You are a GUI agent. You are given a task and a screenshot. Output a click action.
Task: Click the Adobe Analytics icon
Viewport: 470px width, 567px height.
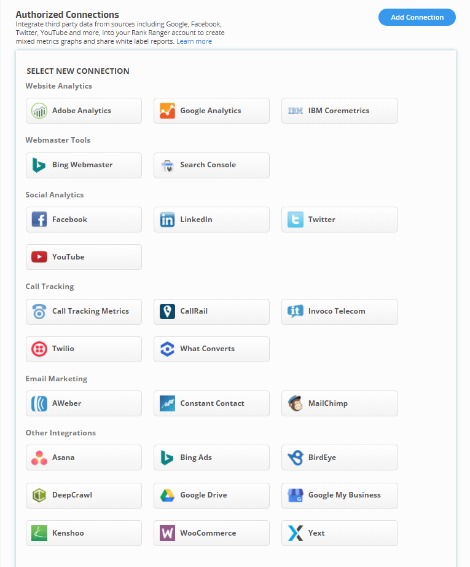(x=39, y=111)
